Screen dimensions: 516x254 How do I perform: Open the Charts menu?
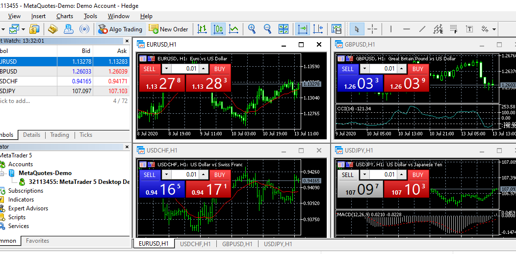[65, 16]
